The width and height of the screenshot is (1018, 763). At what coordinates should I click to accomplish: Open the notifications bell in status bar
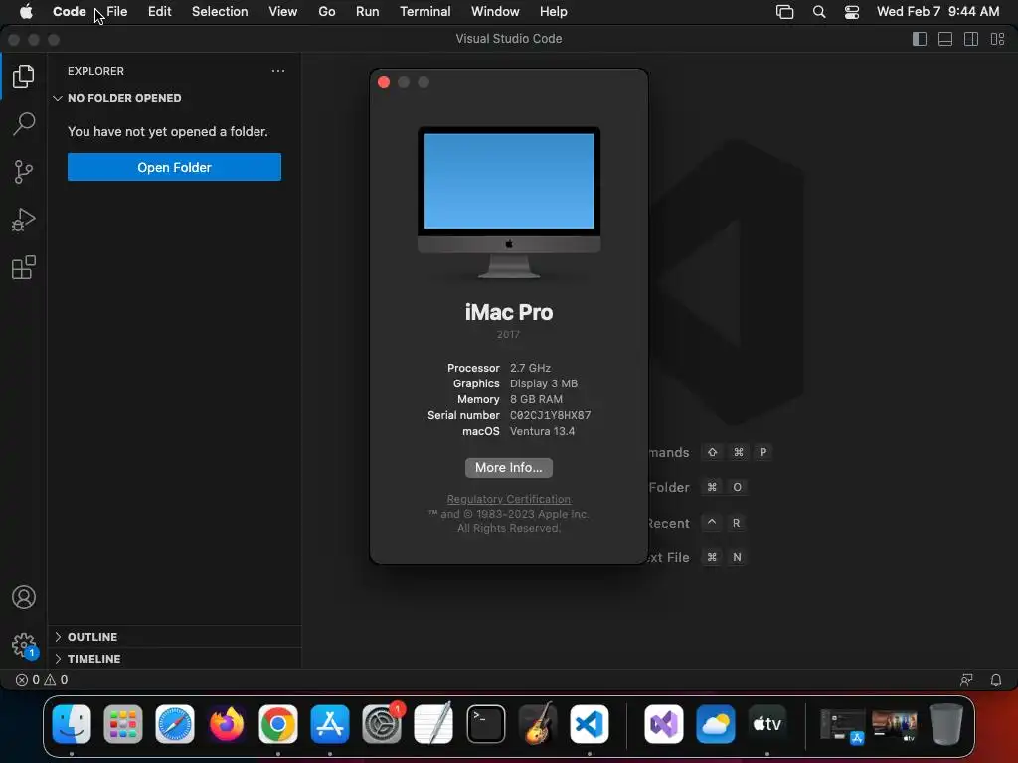pyautogui.click(x=996, y=680)
